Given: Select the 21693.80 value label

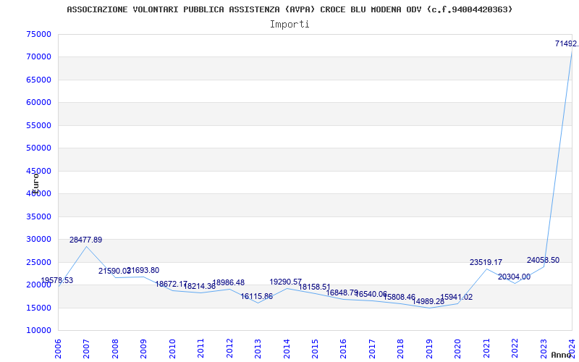Looking at the screenshot, I should coord(143,270).
